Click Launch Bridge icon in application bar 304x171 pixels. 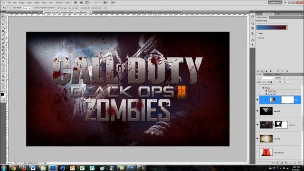(76, 2)
